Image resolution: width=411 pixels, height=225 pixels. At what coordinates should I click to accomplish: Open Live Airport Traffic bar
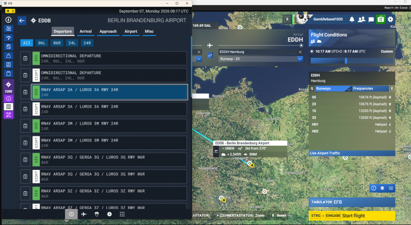352,153
